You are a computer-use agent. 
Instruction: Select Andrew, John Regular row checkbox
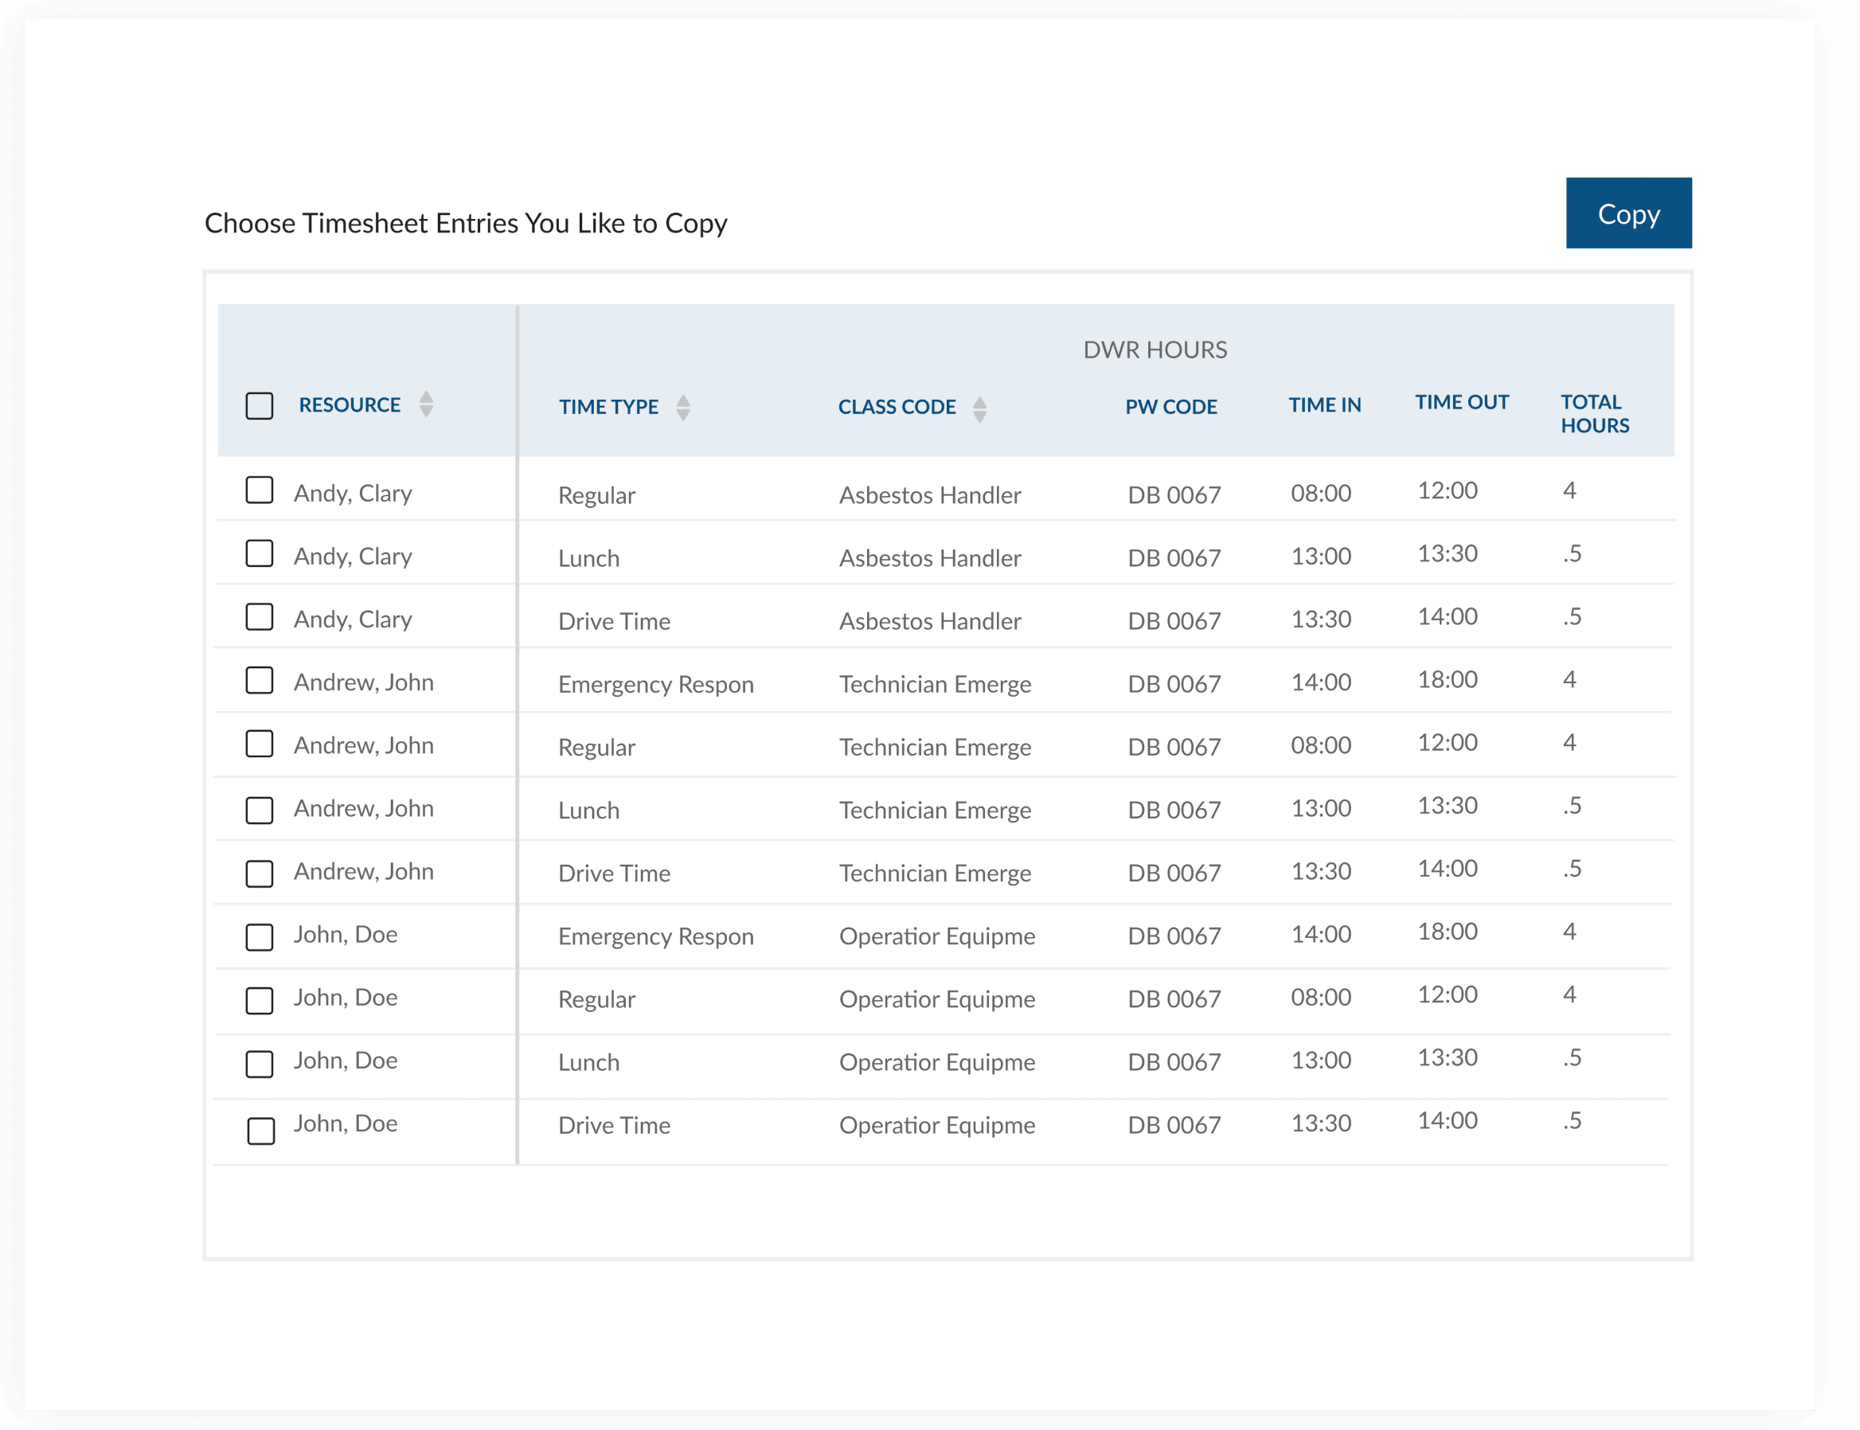coord(260,744)
